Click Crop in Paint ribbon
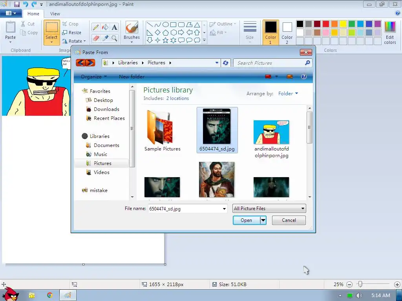402x301 pixels. tap(71, 24)
